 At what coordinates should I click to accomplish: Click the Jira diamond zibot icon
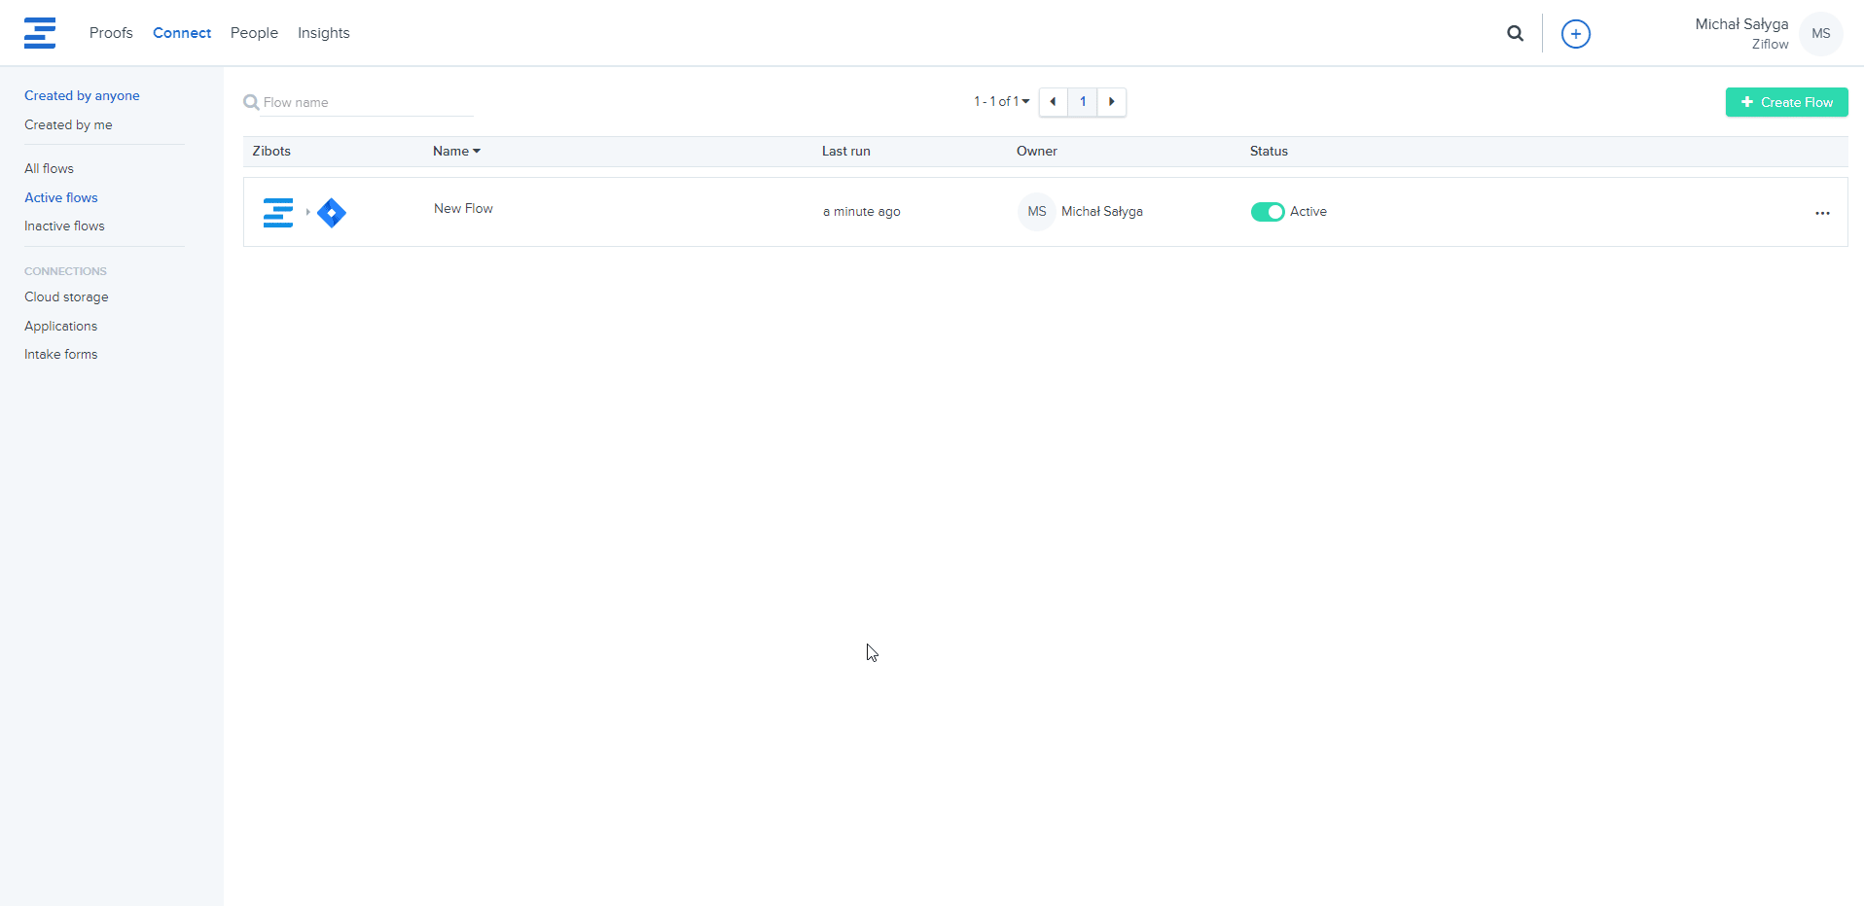[332, 212]
